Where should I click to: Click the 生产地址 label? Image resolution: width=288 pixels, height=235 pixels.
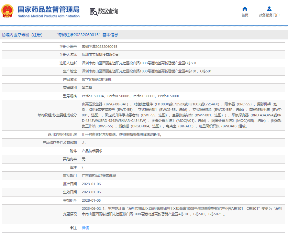70,71
